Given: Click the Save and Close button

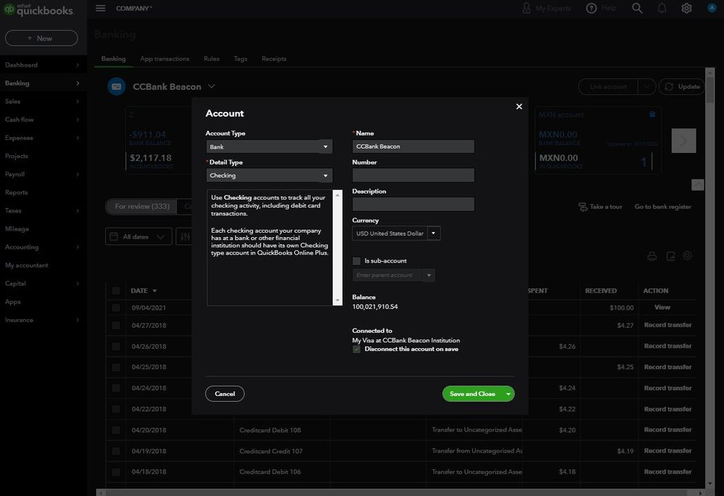Looking at the screenshot, I should (x=473, y=394).
